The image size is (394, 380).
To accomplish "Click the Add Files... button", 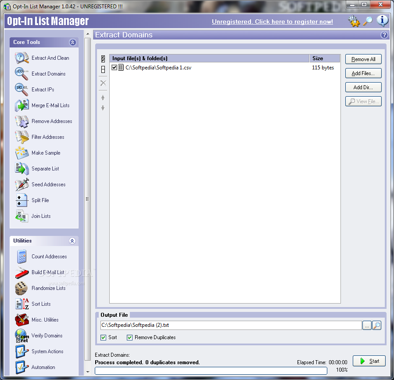I will click(x=363, y=73).
